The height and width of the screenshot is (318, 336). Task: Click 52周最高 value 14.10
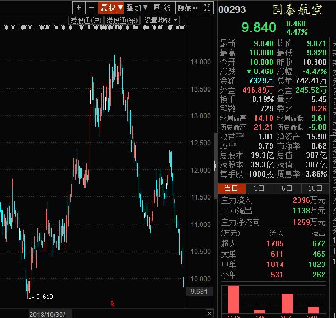(x=264, y=118)
